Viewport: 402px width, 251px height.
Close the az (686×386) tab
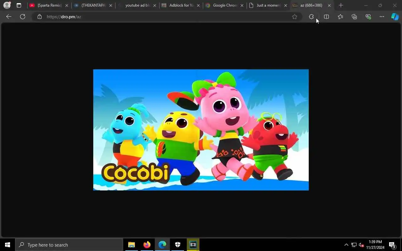tap(329, 5)
